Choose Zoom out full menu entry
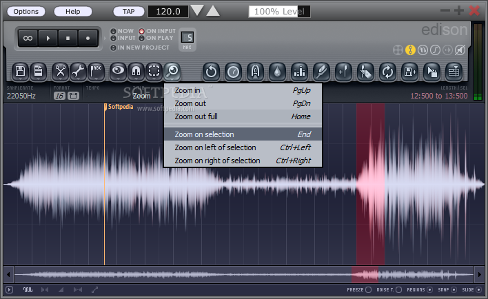488x299 pixels. pyautogui.click(x=243, y=116)
